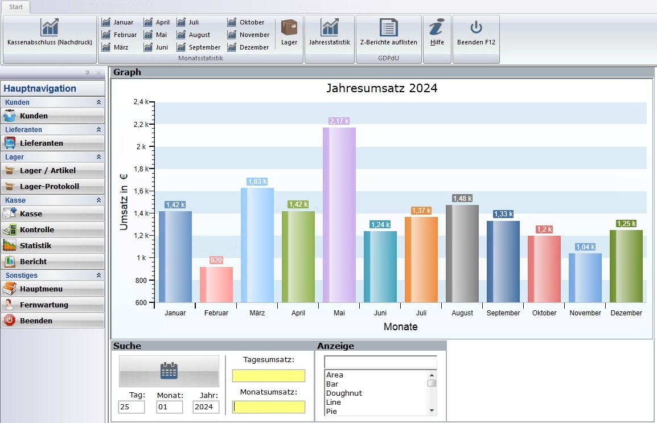Open August monthly statistics
The width and height of the screenshot is (657, 423).
194,35
